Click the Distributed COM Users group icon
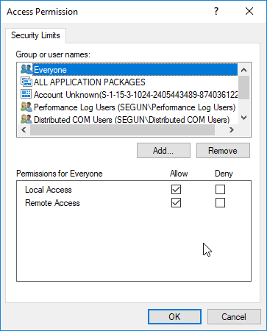The image size is (267, 331). coord(26,119)
